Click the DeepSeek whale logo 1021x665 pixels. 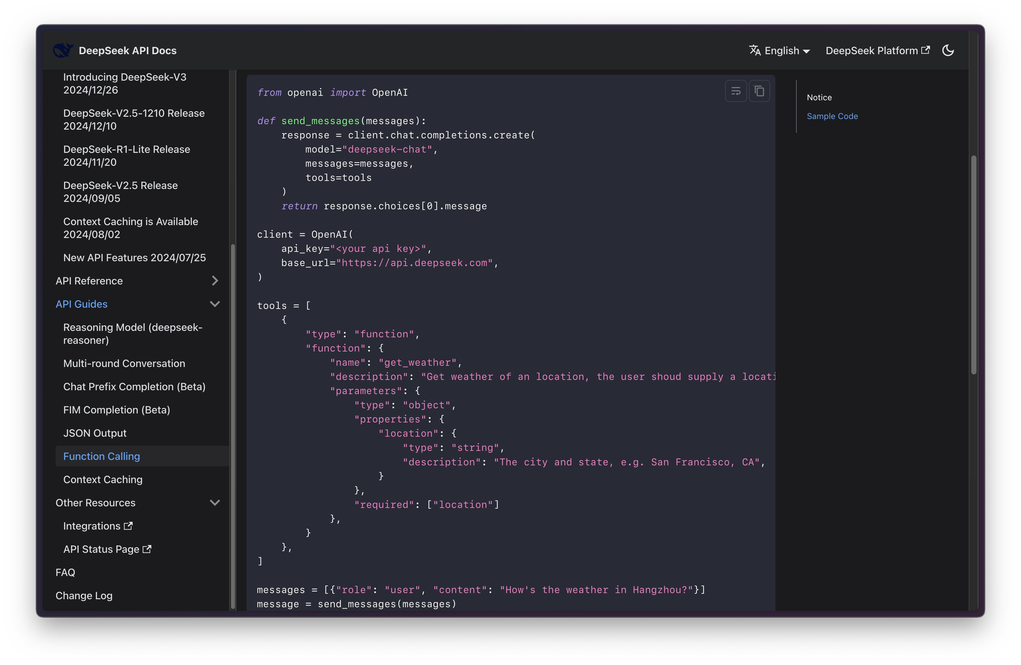click(63, 51)
